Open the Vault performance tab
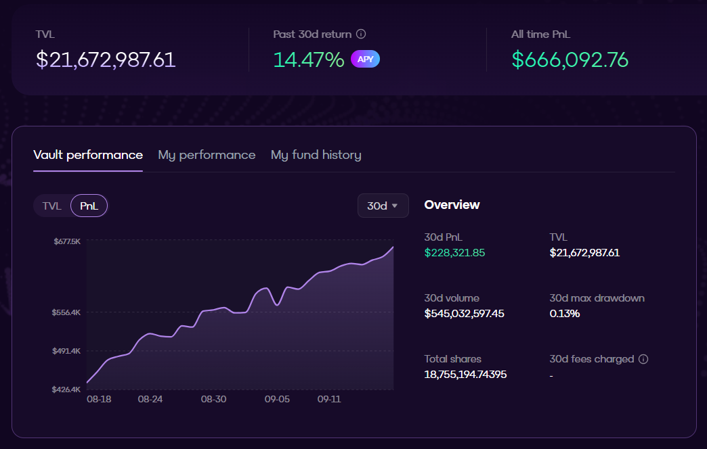This screenshot has height=449, width=707. click(88, 155)
